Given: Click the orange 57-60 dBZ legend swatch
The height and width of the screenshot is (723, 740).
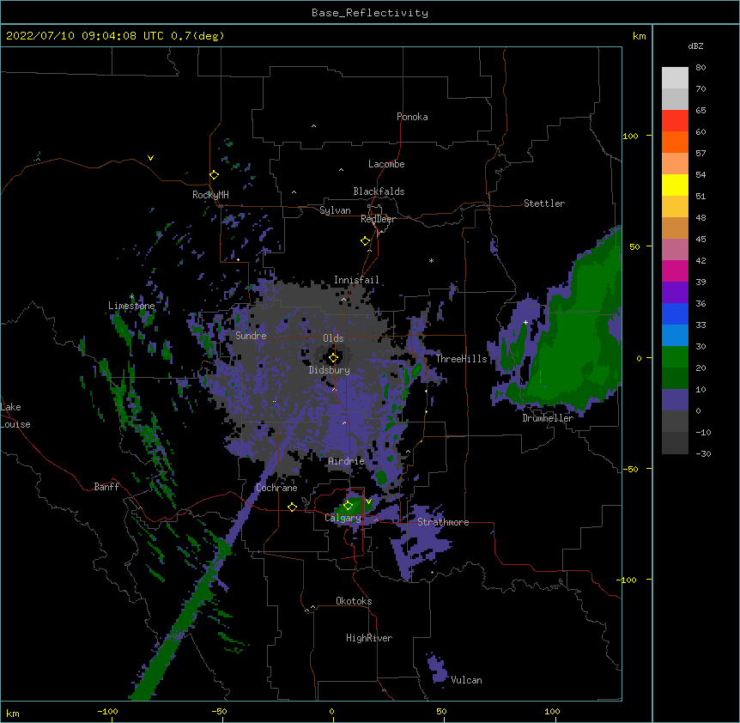Looking at the screenshot, I should pos(675,142).
